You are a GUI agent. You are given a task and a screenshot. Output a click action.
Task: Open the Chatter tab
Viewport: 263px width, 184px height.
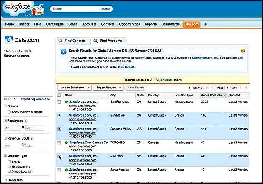[24, 24]
